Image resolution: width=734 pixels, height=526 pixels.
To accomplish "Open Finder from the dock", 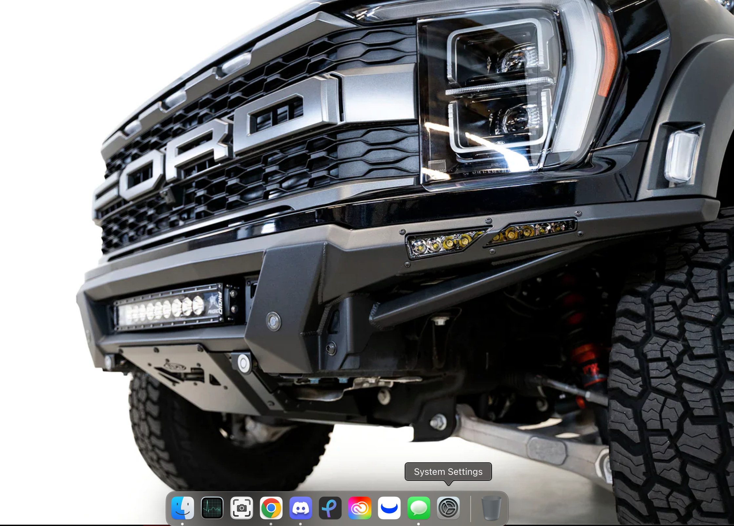I will pyautogui.click(x=183, y=508).
